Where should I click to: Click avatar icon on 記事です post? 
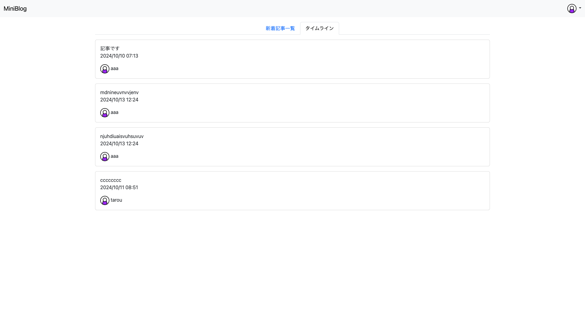click(105, 69)
